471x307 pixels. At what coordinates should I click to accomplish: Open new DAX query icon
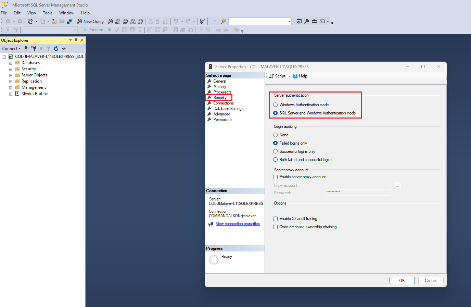point(140,21)
